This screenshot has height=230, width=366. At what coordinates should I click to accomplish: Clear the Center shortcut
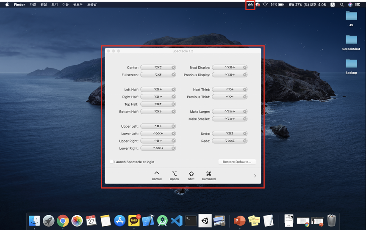(173, 67)
